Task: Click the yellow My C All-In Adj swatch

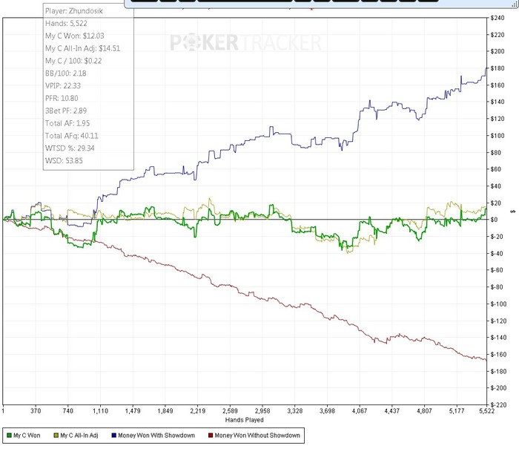Action: (56, 436)
